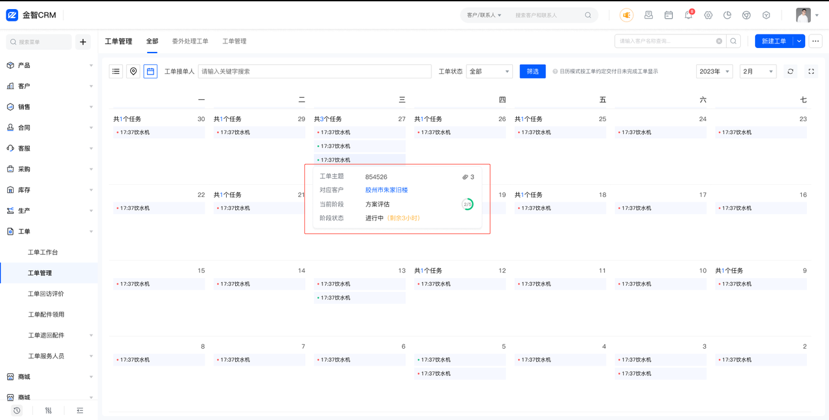This screenshot has height=420, width=829.
Task: Open the account dropdown arrow beside avatar
Action: [817, 16]
